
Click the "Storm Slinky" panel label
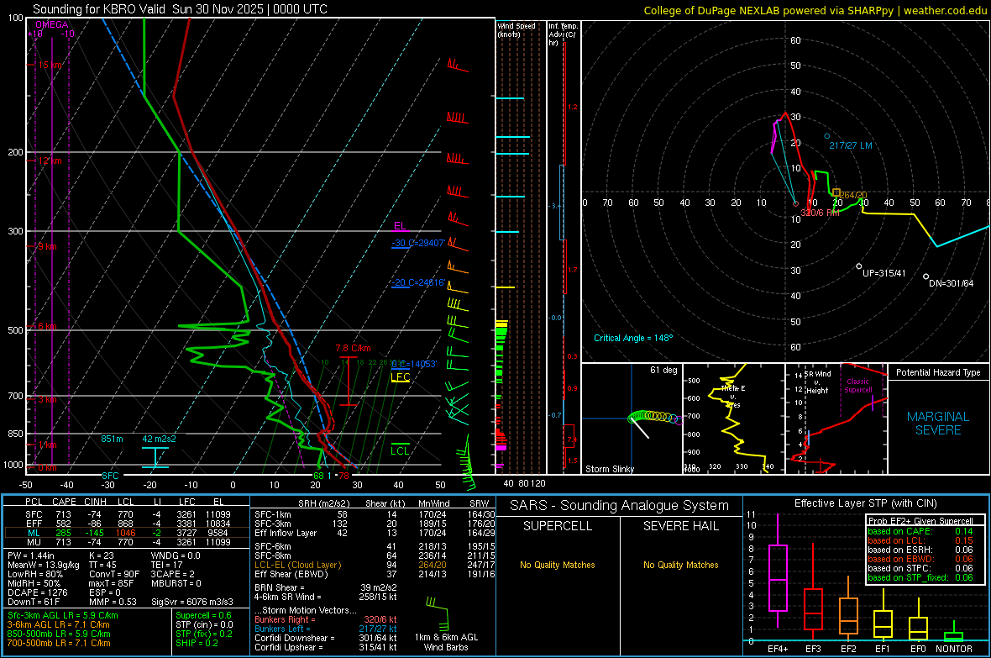609,469
